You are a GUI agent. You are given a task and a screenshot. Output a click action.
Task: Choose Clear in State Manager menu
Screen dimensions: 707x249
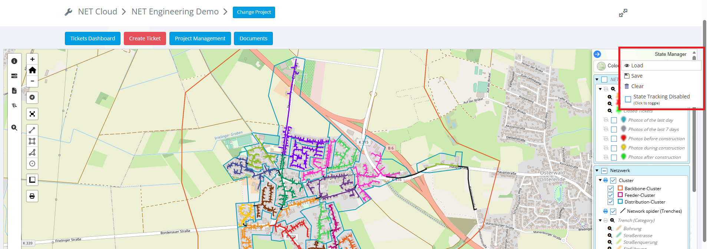point(637,86)
